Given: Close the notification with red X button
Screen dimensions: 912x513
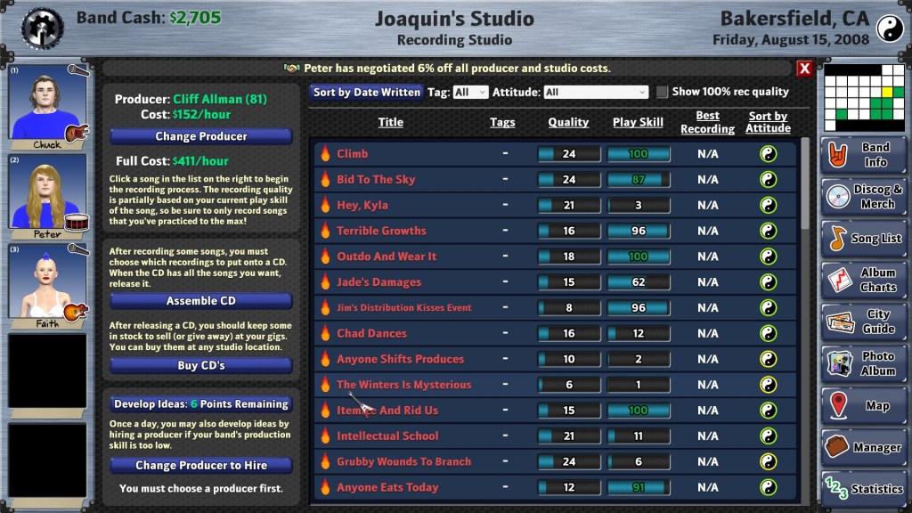Looking at the screenshot, I should tap(804, 69).
